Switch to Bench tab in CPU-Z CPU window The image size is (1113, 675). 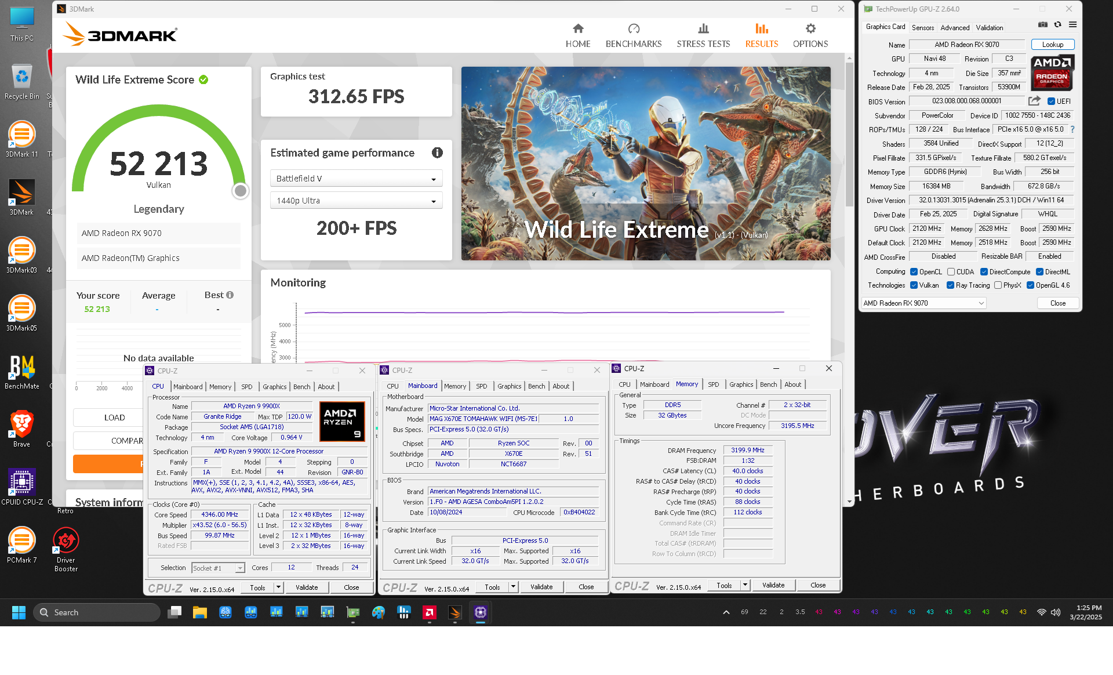click(x=302, y=387)
